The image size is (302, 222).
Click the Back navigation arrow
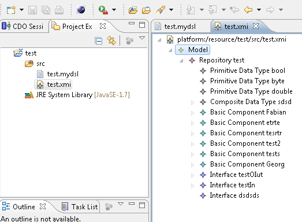pyautogui.click(x=248, y=10)
